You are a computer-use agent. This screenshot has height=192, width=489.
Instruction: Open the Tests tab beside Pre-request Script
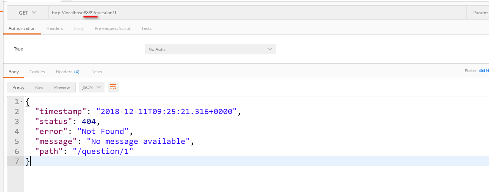point(146,28)
